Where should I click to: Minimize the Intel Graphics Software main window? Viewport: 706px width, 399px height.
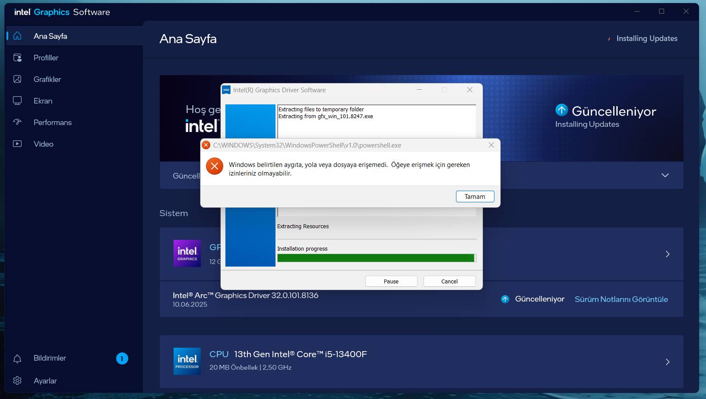[x=637, y=11]
